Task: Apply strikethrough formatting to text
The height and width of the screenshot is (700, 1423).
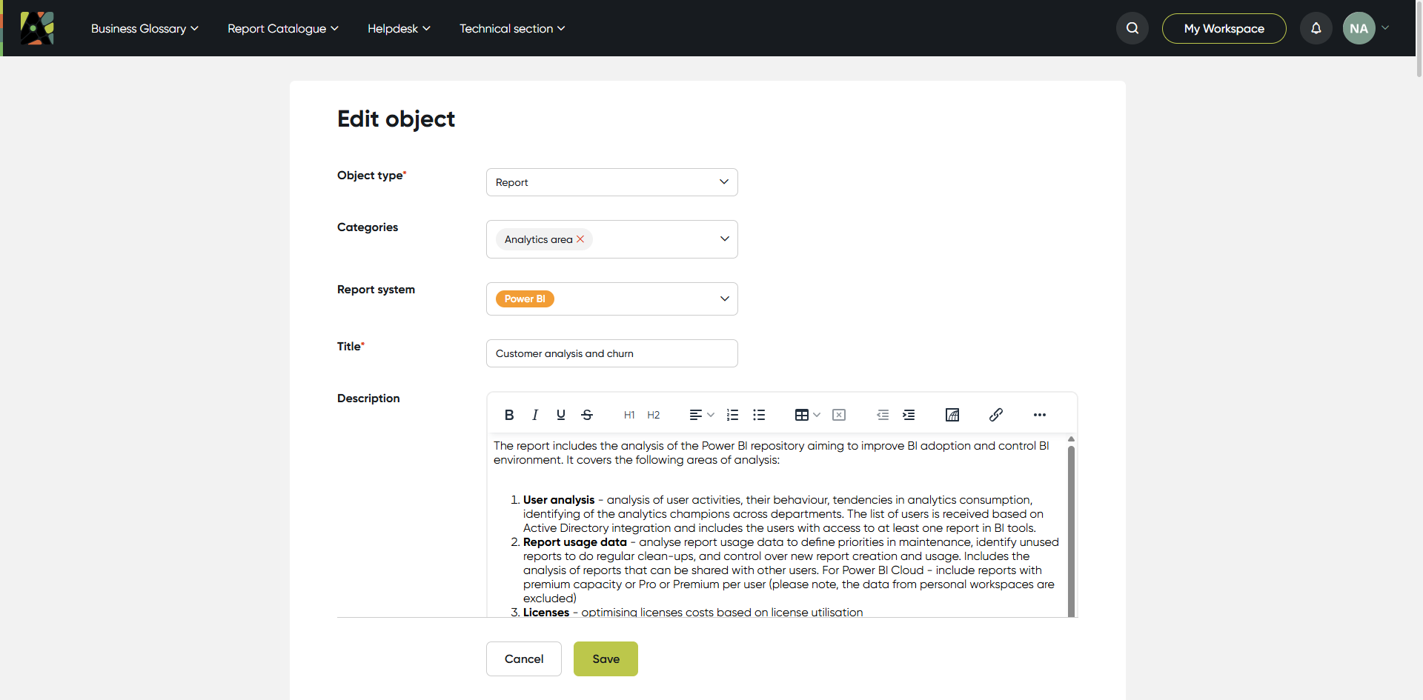Action: [x=587, y=415]
